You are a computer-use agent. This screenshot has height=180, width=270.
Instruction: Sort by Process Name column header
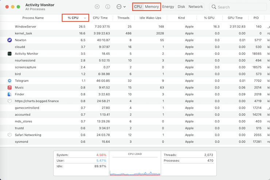[x=33, y=18]
